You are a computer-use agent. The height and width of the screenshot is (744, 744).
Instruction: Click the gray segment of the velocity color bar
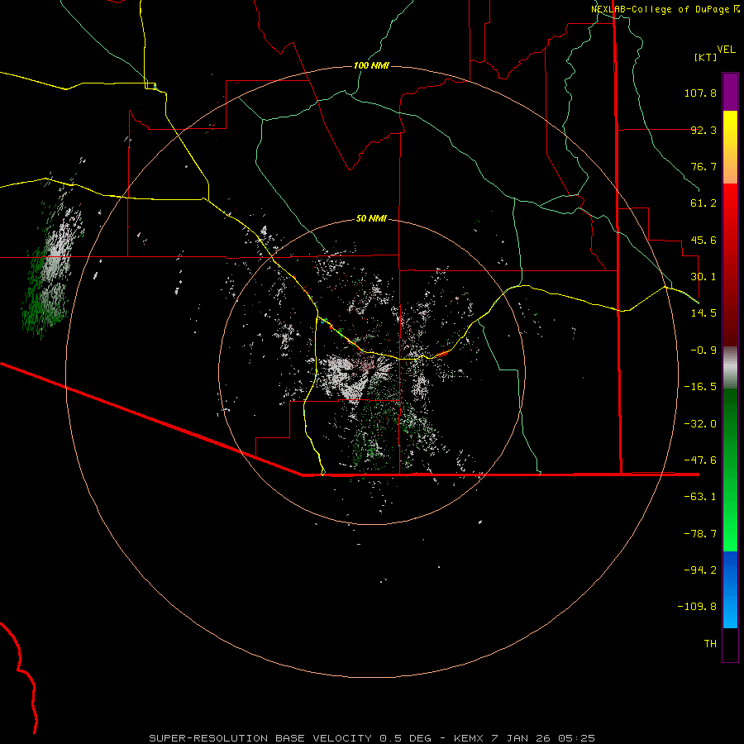(730, 368)
